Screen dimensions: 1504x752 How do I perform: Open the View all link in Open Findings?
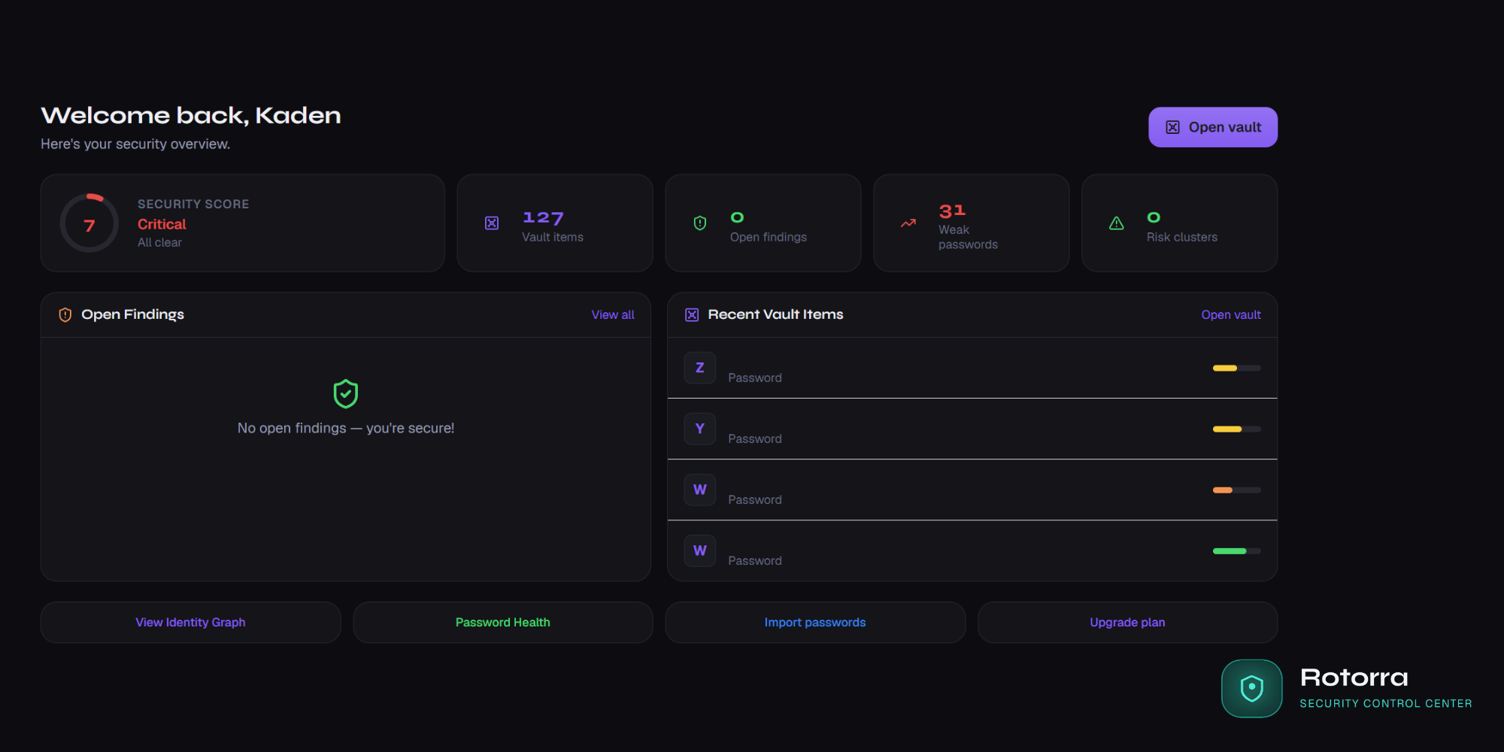(612, 314)
